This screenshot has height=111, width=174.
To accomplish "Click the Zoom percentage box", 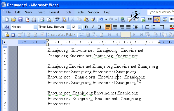I will pyautogui.click(x=171, y=19).
